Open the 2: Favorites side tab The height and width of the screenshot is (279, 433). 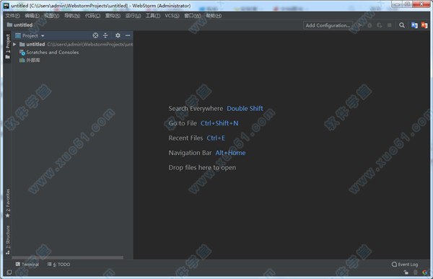tap(7, 203)
